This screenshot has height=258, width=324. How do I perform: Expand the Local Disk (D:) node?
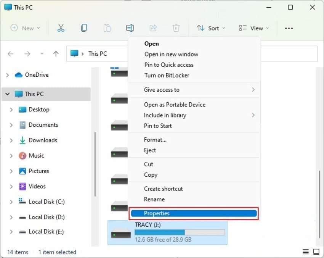coord(11,217)
